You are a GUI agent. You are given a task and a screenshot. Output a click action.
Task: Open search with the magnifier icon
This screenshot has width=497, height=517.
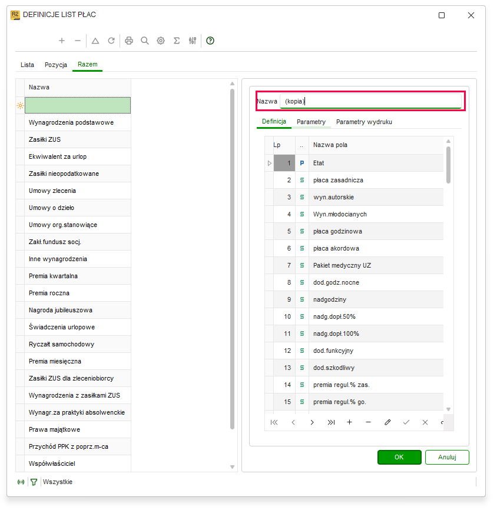click(145, 41)
